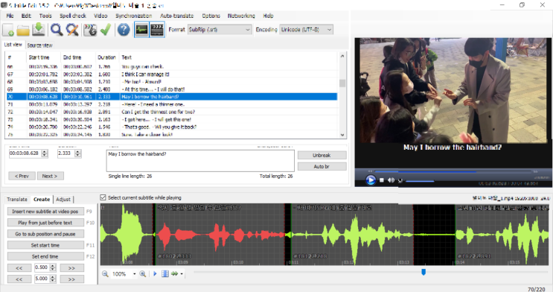Click the waveform grid layout icon
The image size is (553, 292).
coord(164,273)
